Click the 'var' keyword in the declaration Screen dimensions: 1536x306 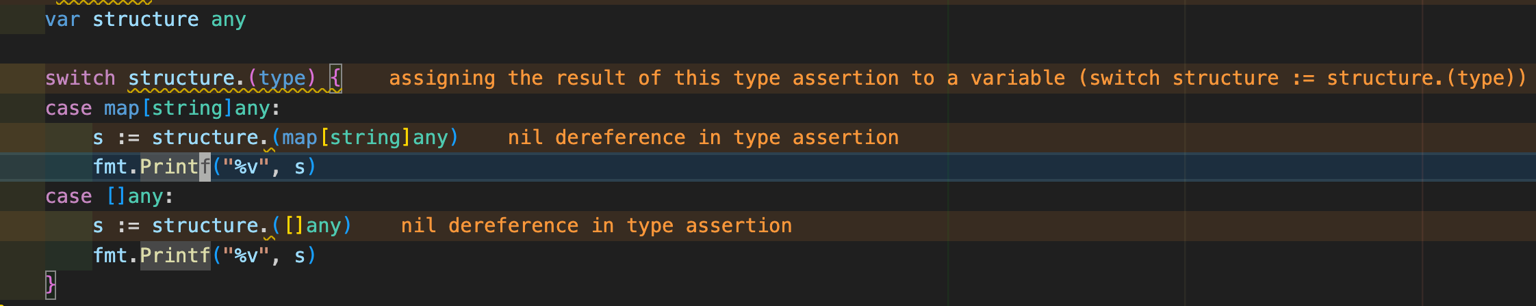63,19
